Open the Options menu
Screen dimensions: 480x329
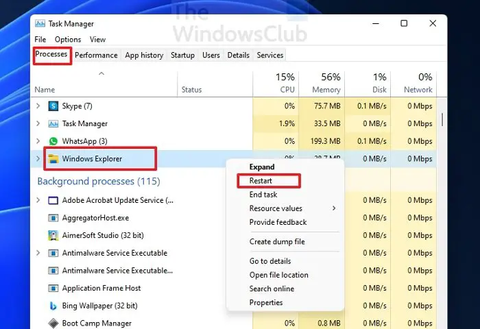click(x=68, y=40)
